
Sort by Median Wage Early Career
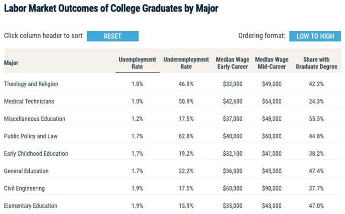pos(232,63)
